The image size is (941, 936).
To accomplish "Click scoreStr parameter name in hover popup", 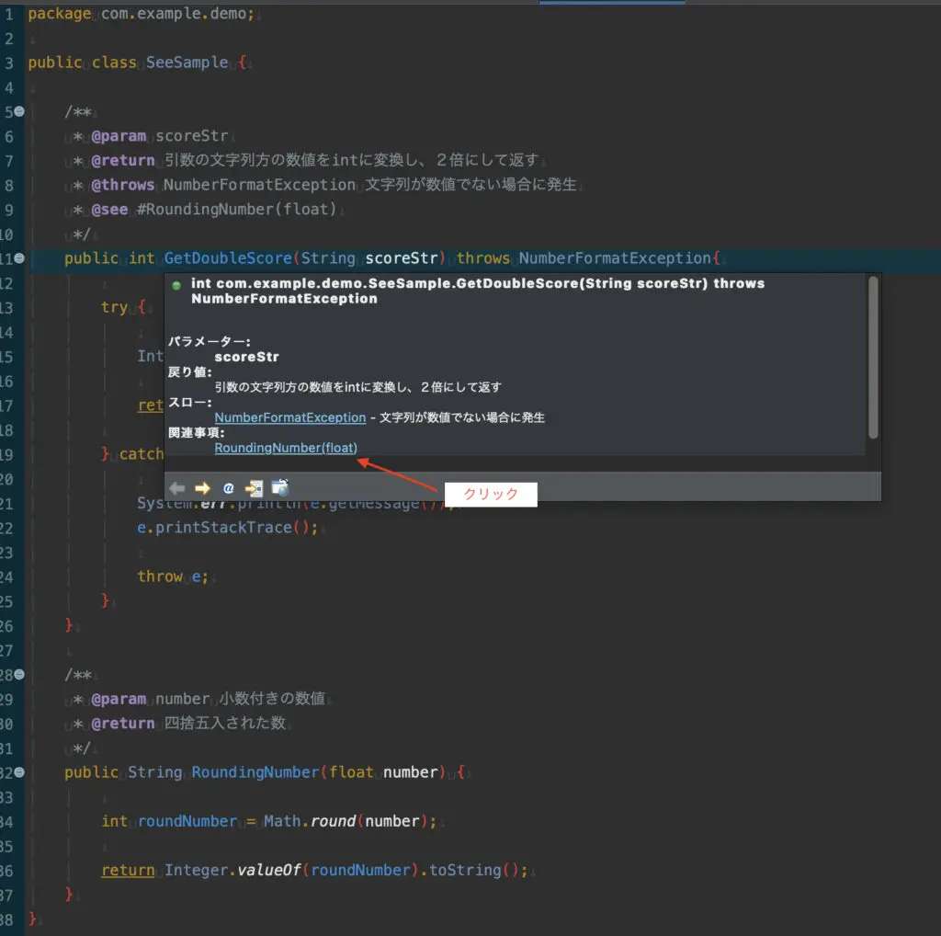I will (246, 357).
